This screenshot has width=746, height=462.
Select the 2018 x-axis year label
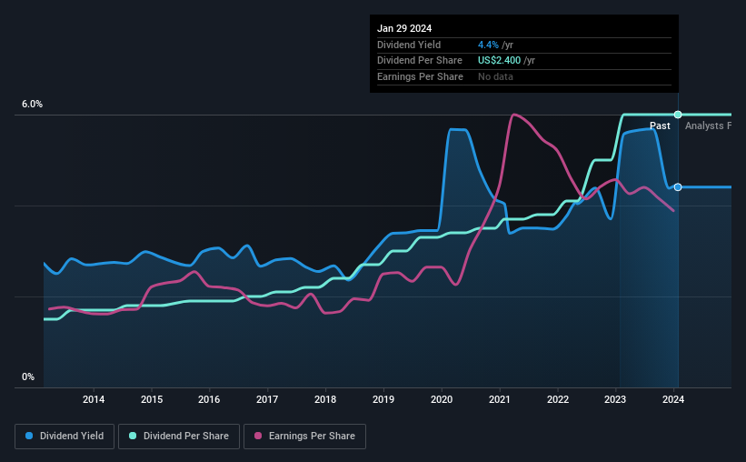click(x=325, y=399)
